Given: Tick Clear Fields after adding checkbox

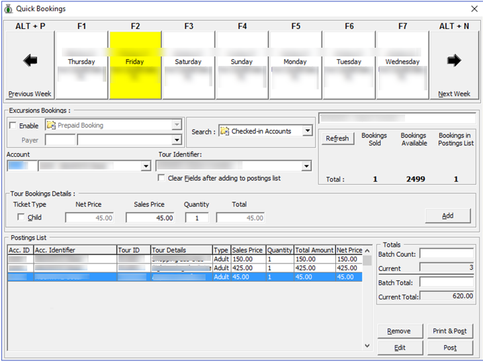Looking at the screenshot, I should click(x=161, y=177).
